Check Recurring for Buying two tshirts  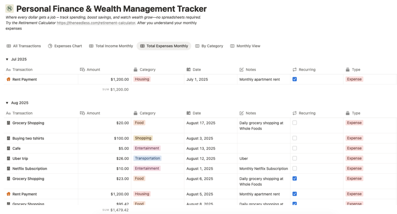[x=295, y=138]
